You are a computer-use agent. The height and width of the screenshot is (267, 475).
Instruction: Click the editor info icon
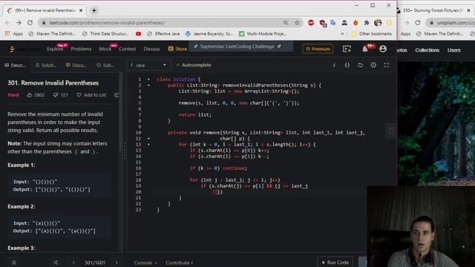(x=334, y=65)
